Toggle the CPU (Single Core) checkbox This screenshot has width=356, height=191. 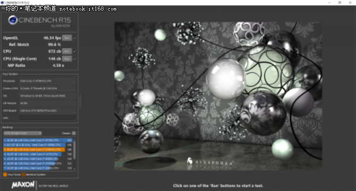pyautogui.click(x=75, y=59)
